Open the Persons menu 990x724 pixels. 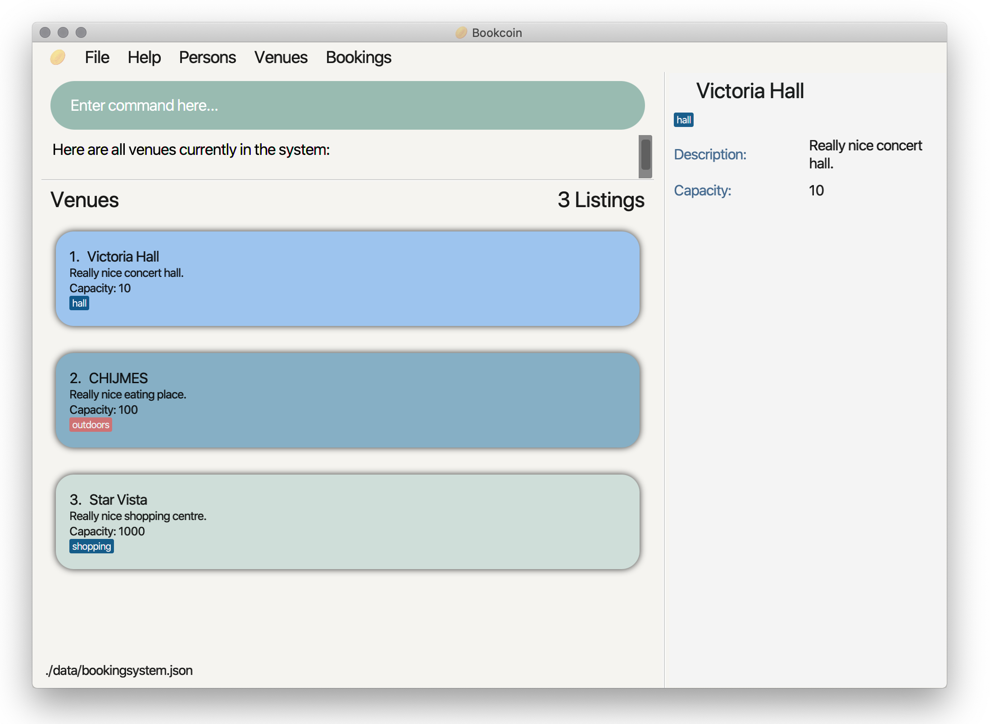point(207,58)
